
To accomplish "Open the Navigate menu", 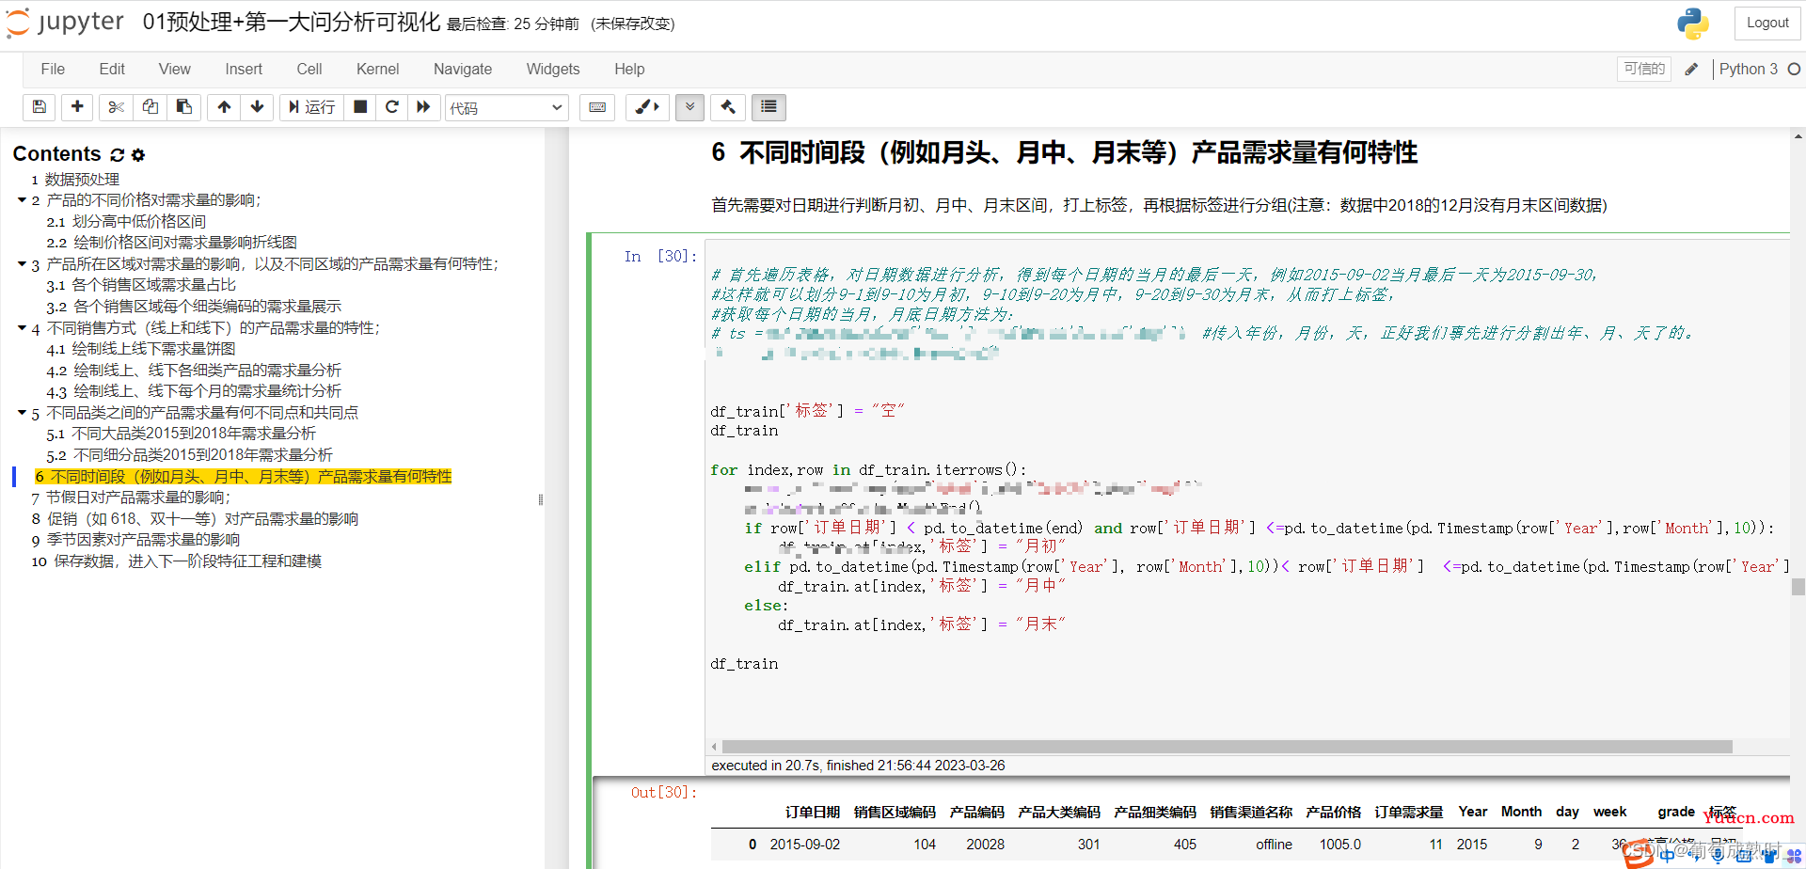I will 463,69.
